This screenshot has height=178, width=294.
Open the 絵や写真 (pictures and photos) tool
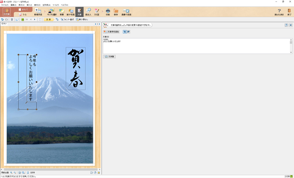point(71,11)
